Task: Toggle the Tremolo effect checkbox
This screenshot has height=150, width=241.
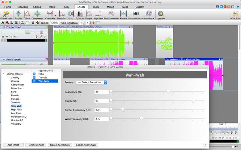Action: click(x=34, y=78)
